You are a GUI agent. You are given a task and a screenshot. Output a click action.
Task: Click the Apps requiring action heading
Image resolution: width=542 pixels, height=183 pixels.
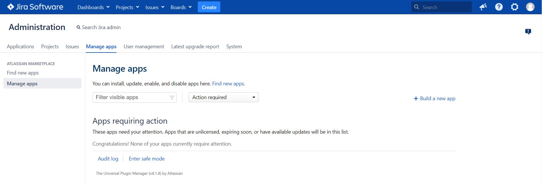click(130, 121)
